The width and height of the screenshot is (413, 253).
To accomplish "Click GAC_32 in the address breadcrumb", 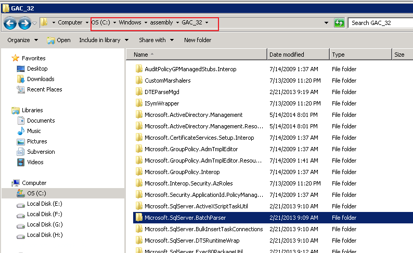I will 192,22.
